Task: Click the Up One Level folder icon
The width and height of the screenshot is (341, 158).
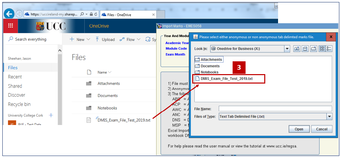Action: coord(297,49)
